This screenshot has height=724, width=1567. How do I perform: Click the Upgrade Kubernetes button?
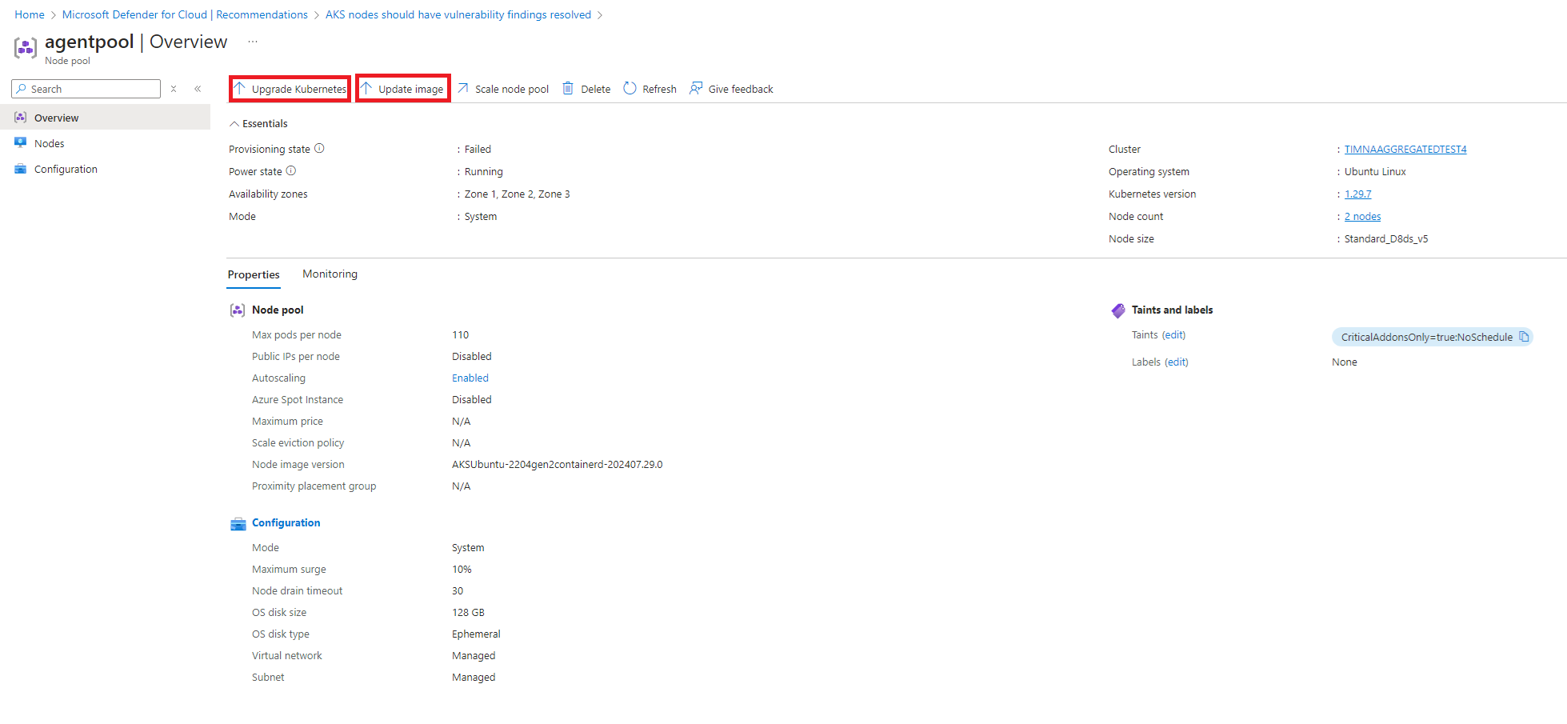290,89
